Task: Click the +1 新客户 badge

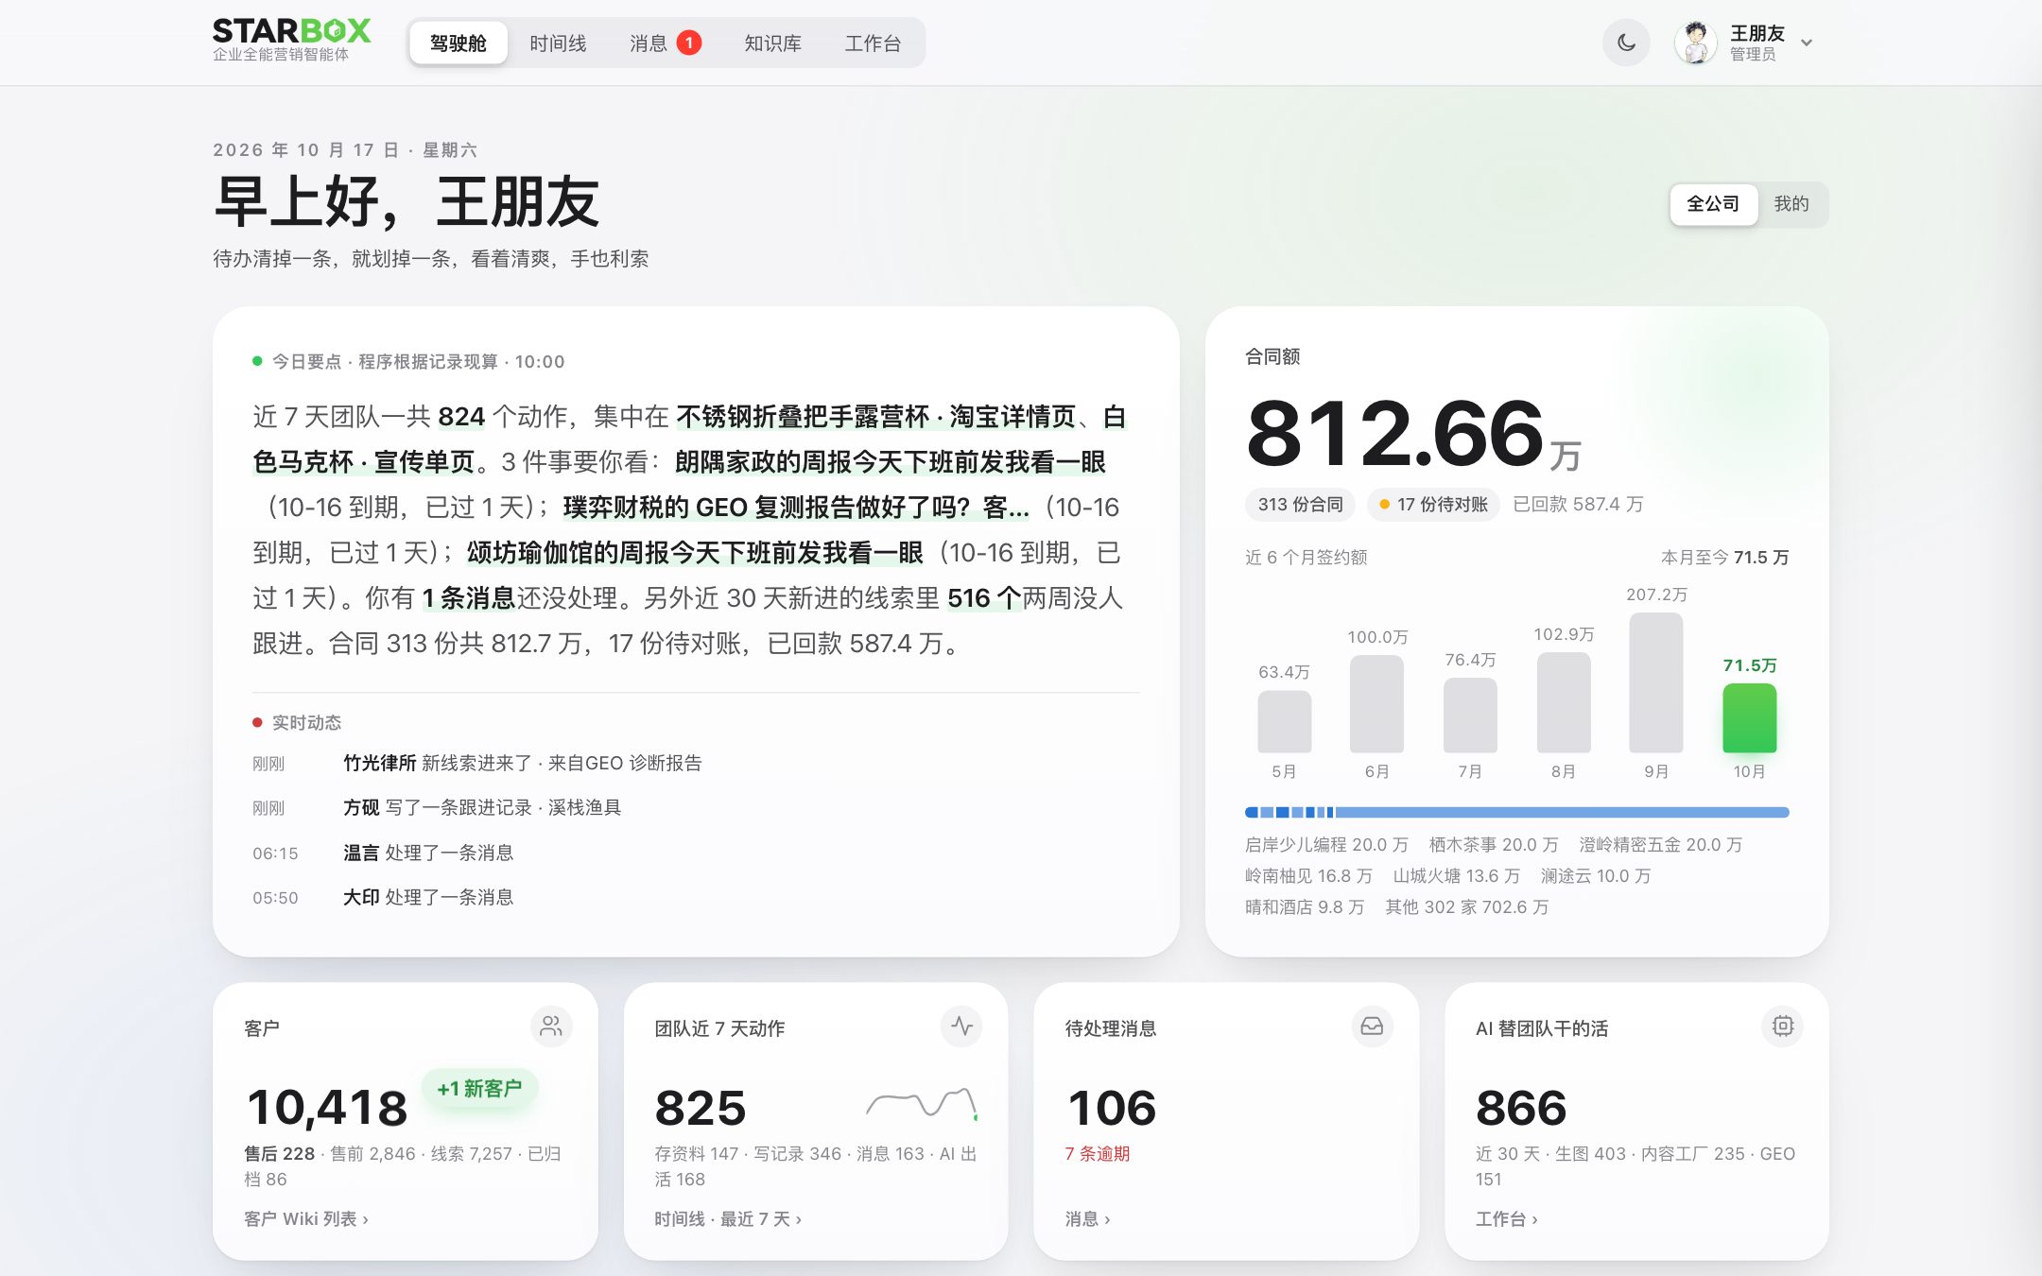Action: pos(479,1089)
